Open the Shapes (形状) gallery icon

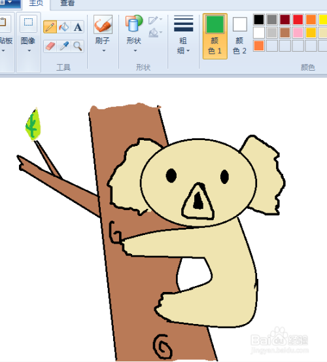pos(134,23)
